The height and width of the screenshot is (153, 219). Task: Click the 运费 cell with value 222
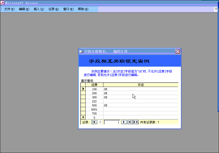(x=94, y=101)
